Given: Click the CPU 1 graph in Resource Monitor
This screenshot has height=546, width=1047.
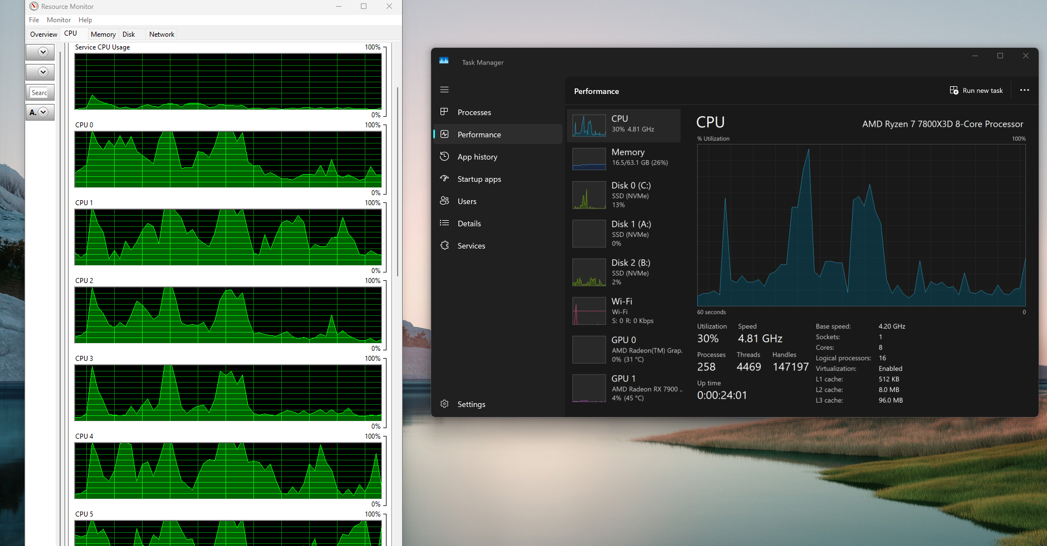Looking at the screenshot, I should [228, 237].
